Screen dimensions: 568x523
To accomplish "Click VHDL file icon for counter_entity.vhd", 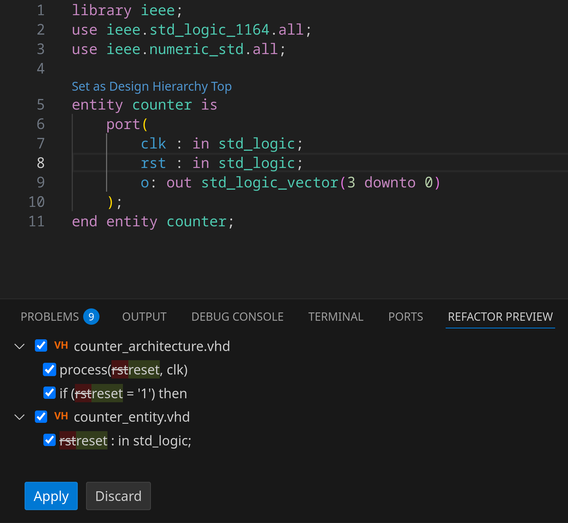I will tap(61, 416).
